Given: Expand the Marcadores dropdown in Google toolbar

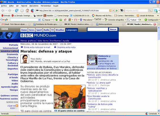Looking at the screenshot, I should [93, 20].
